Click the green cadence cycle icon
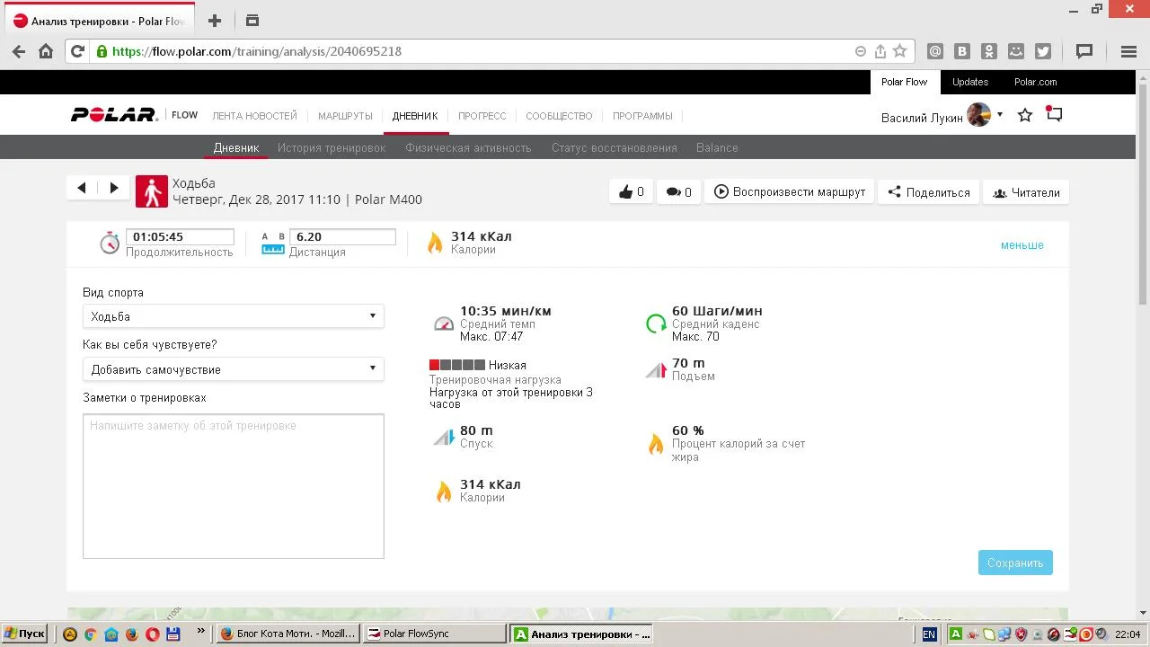 (x=656, y=323)
